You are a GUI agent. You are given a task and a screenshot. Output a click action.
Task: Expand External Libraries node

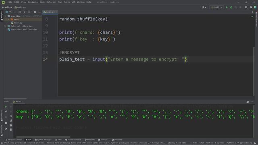(5, 26)
